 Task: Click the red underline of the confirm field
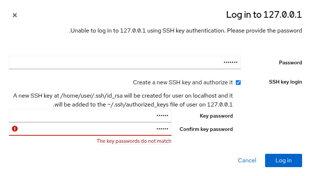(90, 135)
